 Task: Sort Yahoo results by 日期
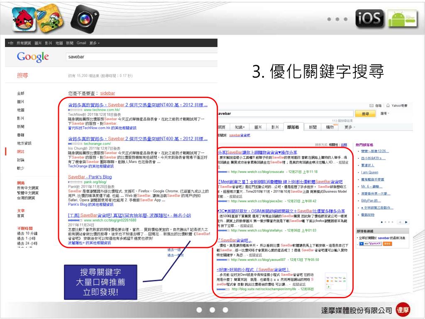click(344, 145)
